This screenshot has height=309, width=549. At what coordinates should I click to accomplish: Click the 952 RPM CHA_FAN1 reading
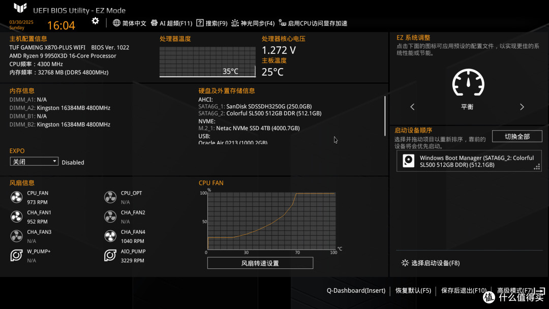point(38,222)
